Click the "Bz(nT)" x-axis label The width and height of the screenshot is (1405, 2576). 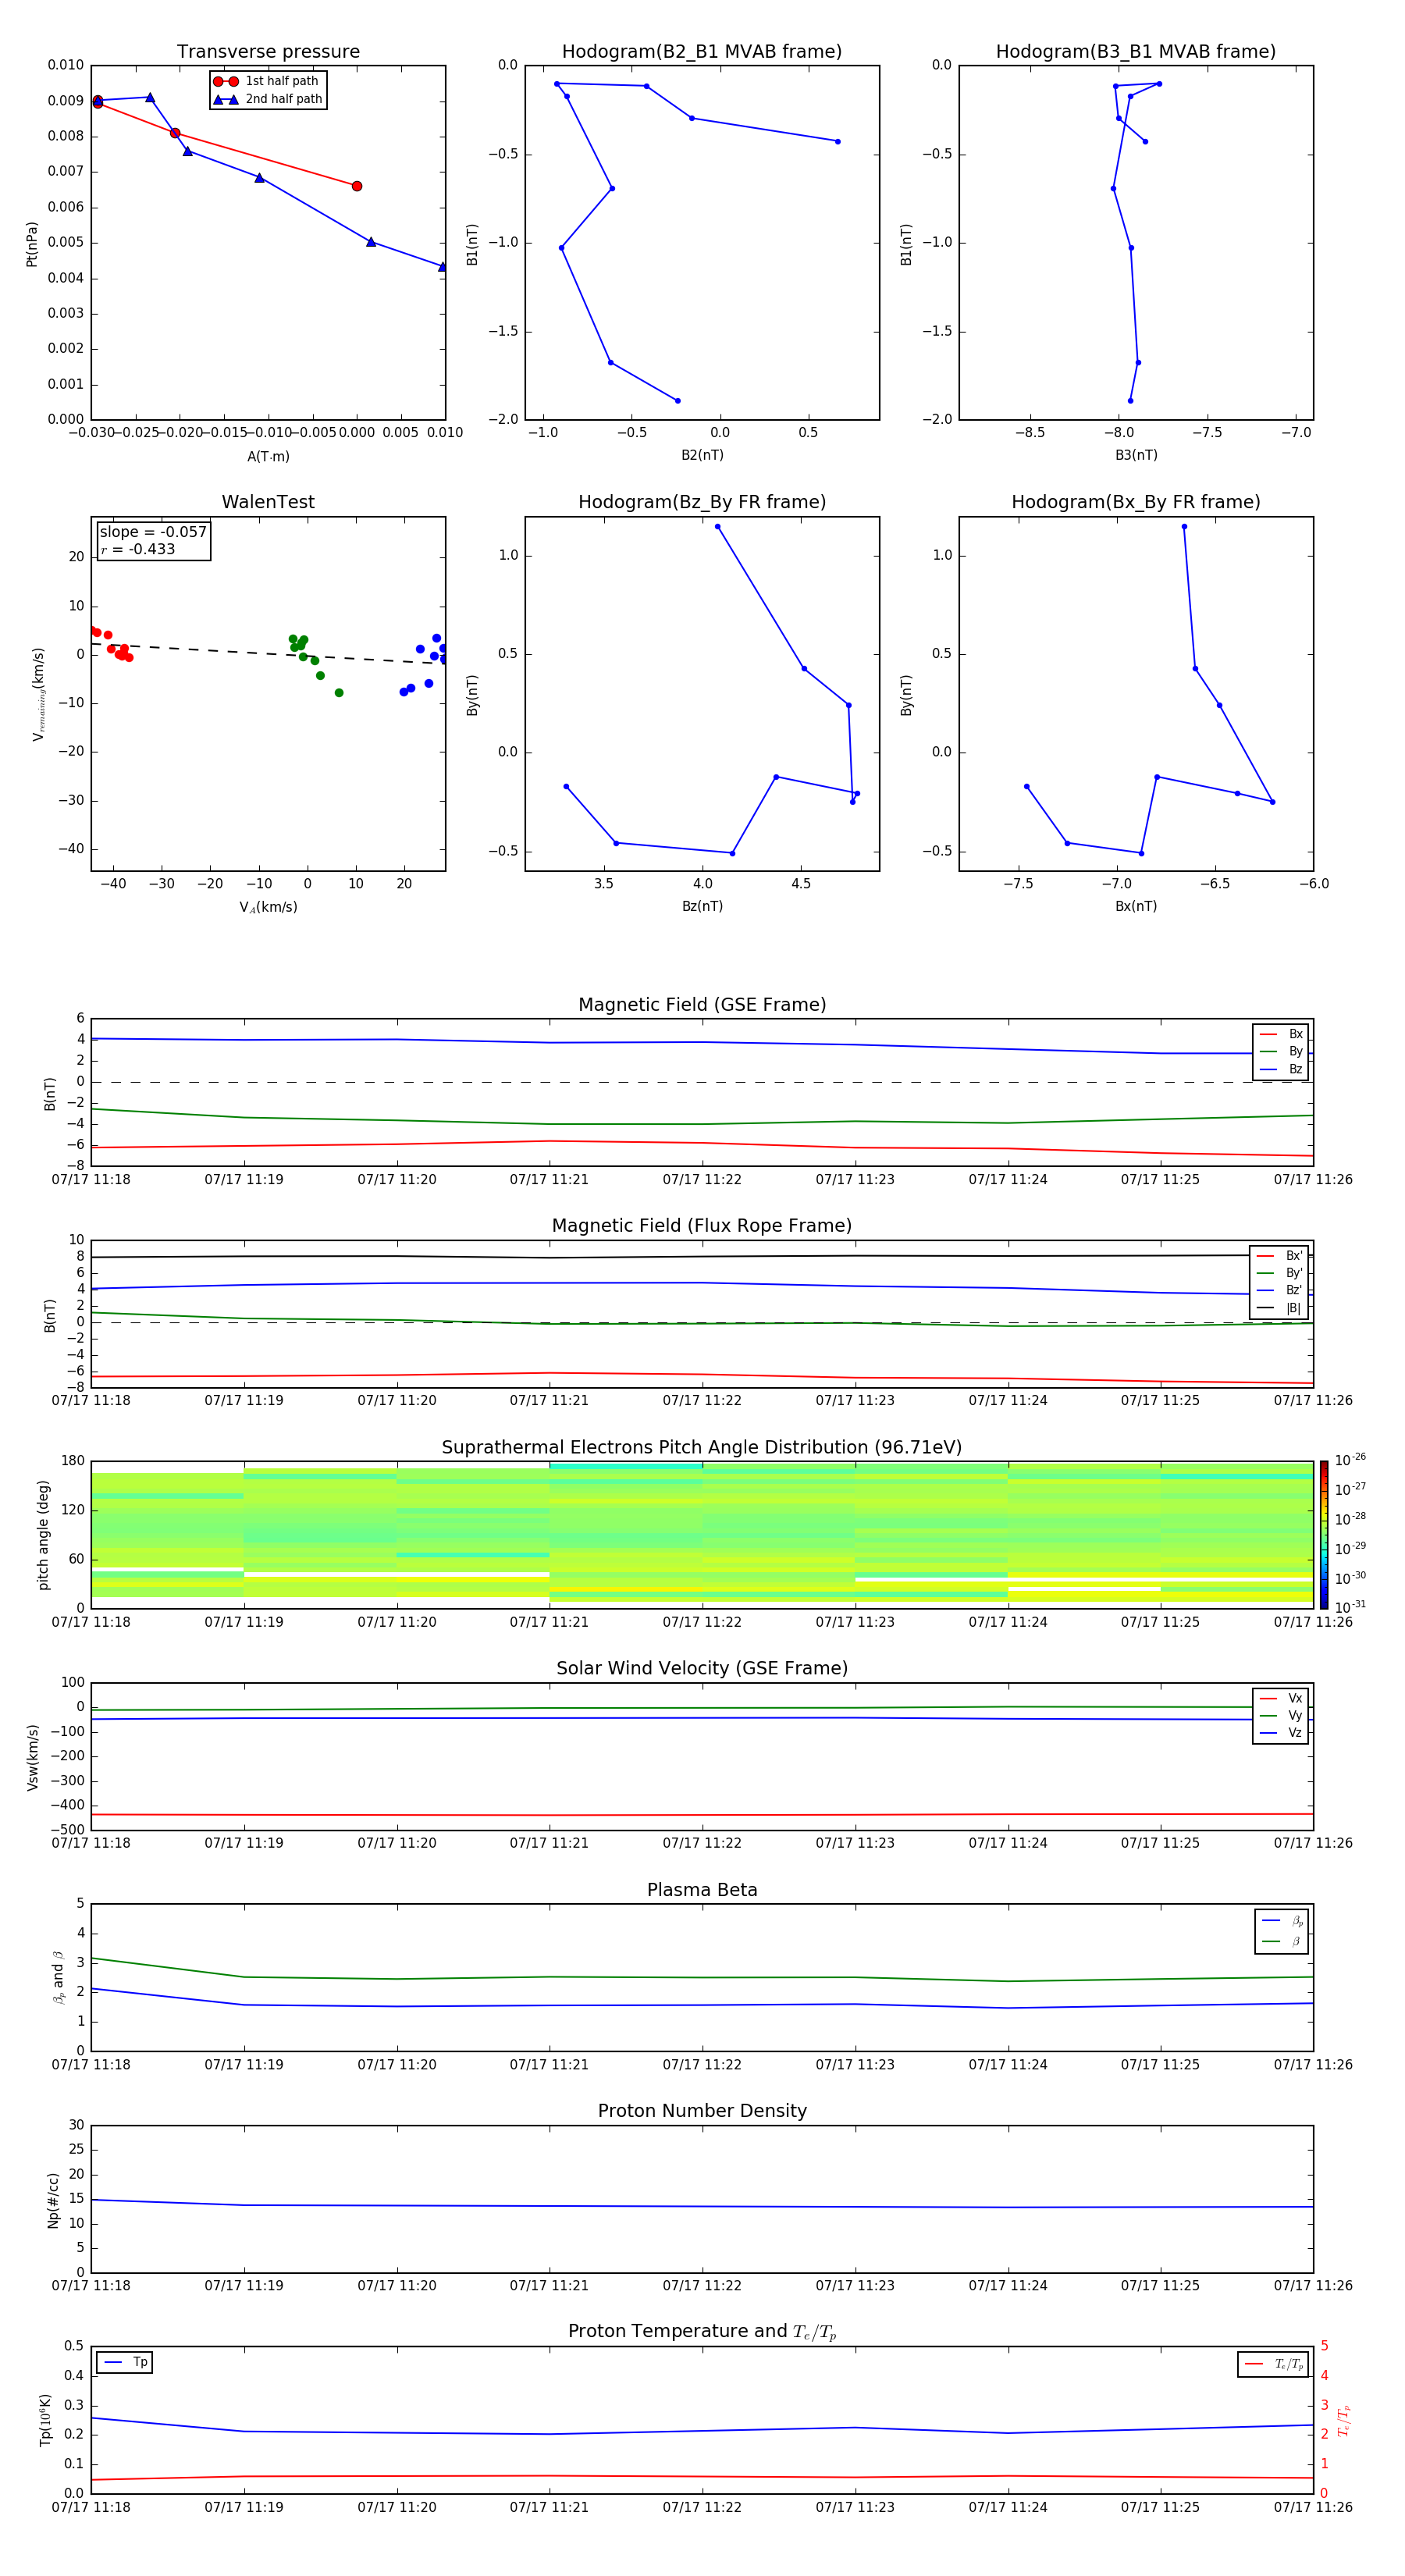pyautogui.click(x=702, y=906)
